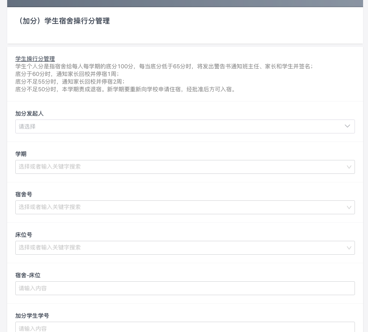Click the 学期 field label

21,154
